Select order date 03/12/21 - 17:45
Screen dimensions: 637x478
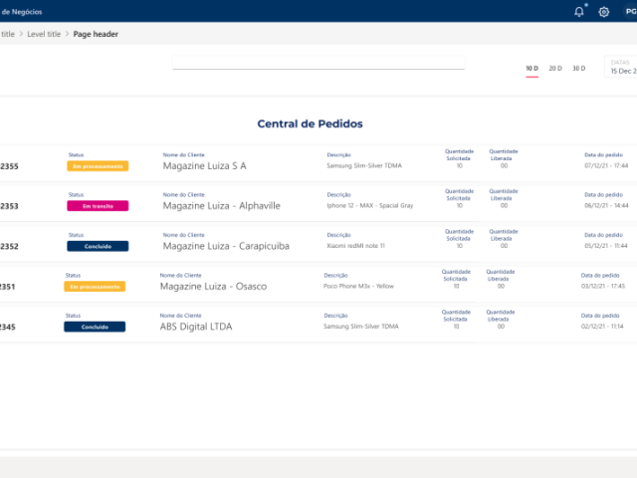(x=603, y=286)
